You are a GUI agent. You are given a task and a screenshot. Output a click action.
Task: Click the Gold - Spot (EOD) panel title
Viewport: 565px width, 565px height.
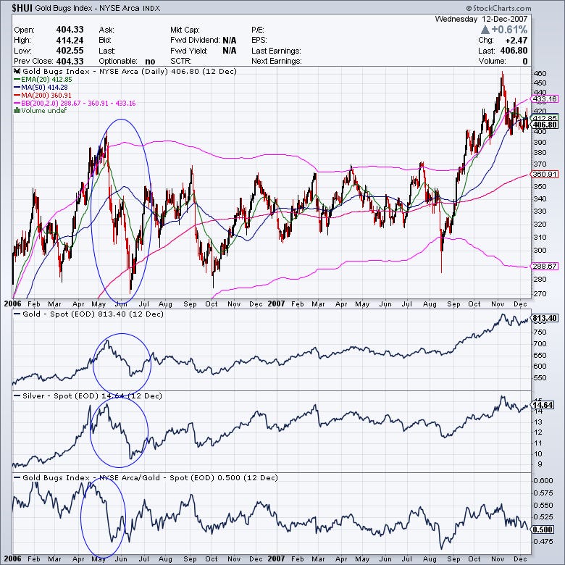93,314
